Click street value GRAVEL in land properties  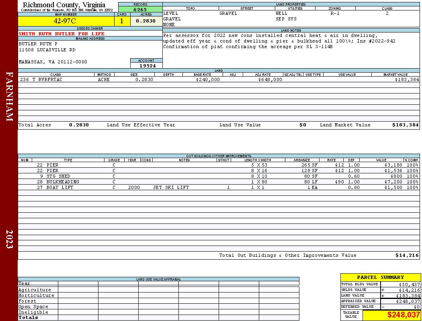228,13
